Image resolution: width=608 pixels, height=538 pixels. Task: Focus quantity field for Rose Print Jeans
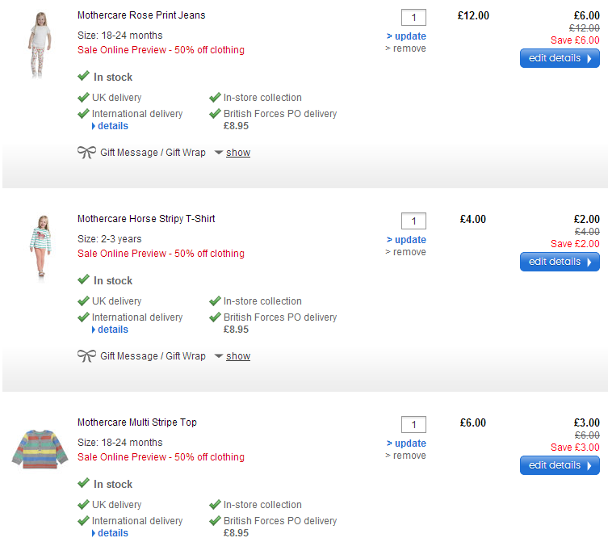[413, 18]
